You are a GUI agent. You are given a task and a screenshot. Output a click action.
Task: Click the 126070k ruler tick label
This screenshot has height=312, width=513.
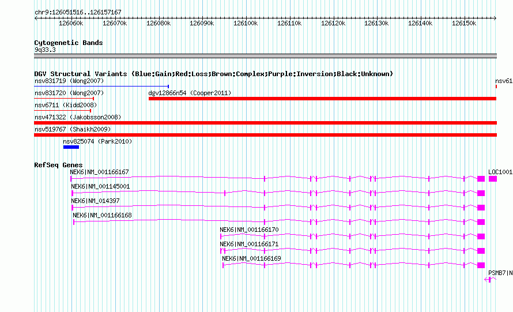tap(115, 23)
